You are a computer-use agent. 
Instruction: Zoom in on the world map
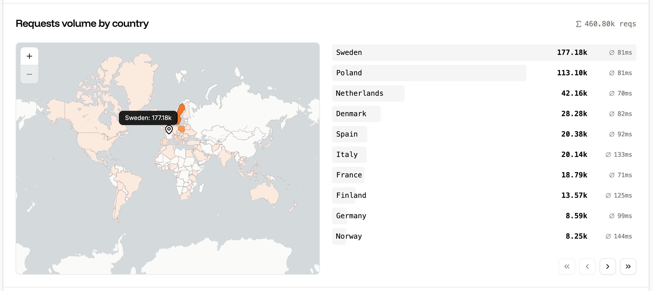click(x=29, y=56)
